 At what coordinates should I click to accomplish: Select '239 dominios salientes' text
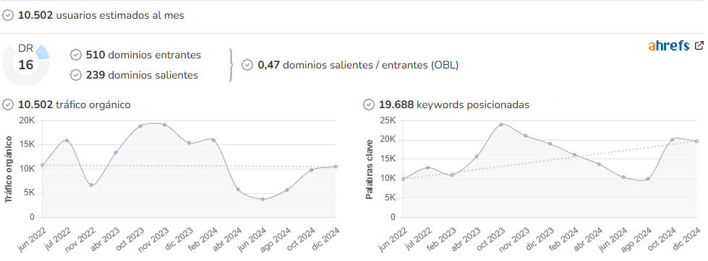[x=142, y=75]
